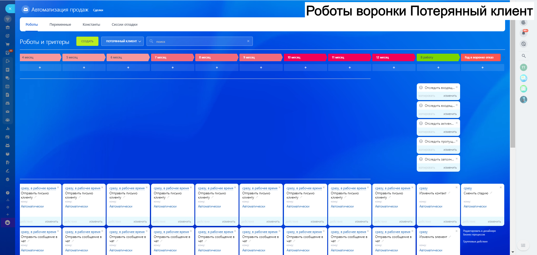The width and height of the screenshot is (537, 255).
Task: Click the shopping cart icon in left sidebar
Action: (8, 44)
